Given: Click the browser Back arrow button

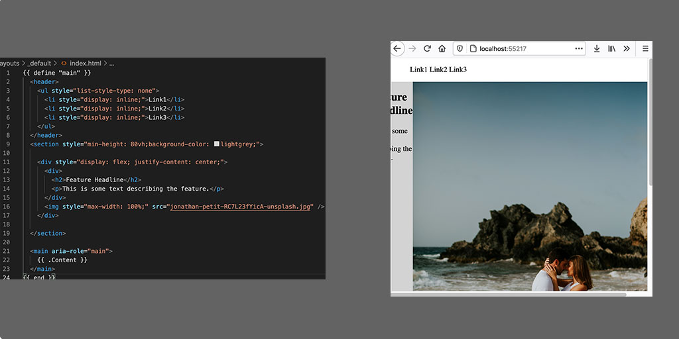Looking at the screenshot, I should click(x=397, y=48).
